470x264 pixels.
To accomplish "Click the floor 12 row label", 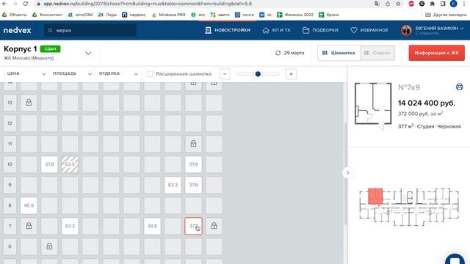I will (10, 123).
